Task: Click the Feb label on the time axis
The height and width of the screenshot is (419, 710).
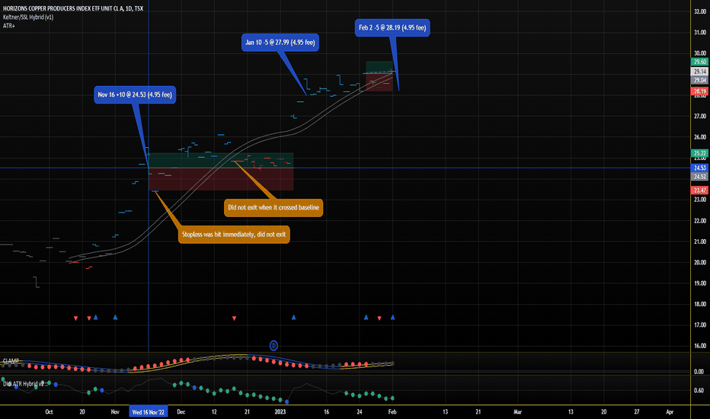Action: [x=392, y=411]
